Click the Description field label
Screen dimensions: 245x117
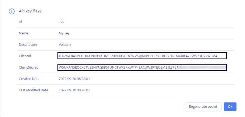coord(28,45)
